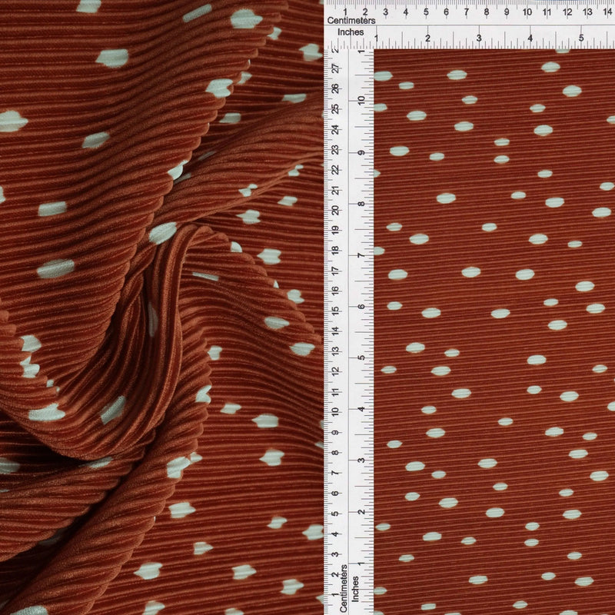
Task: Click the '7' mark on vertical inches ruler
Action: (361, 255)
